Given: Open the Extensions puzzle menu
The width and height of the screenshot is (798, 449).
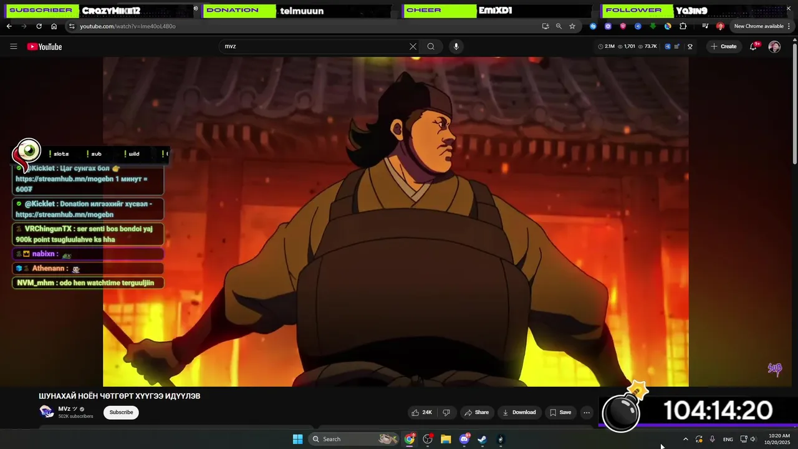Looking at the screenshot, I should 683,26.
